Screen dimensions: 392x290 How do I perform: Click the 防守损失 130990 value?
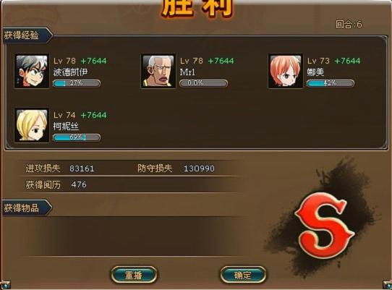(x=199, y=169)
